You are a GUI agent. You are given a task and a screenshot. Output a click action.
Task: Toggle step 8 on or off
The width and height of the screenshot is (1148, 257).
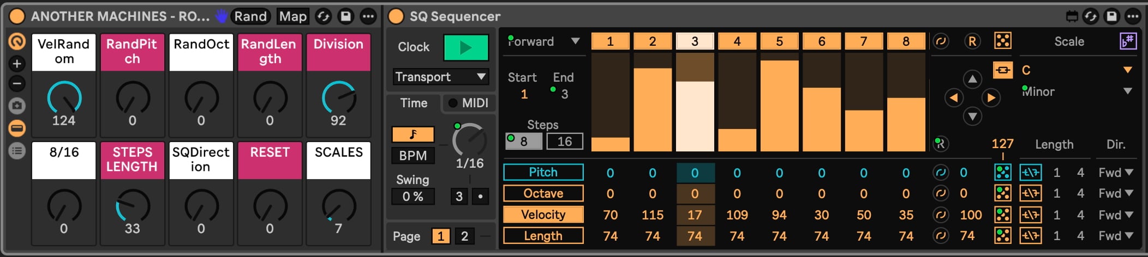(x=906, y=41)
